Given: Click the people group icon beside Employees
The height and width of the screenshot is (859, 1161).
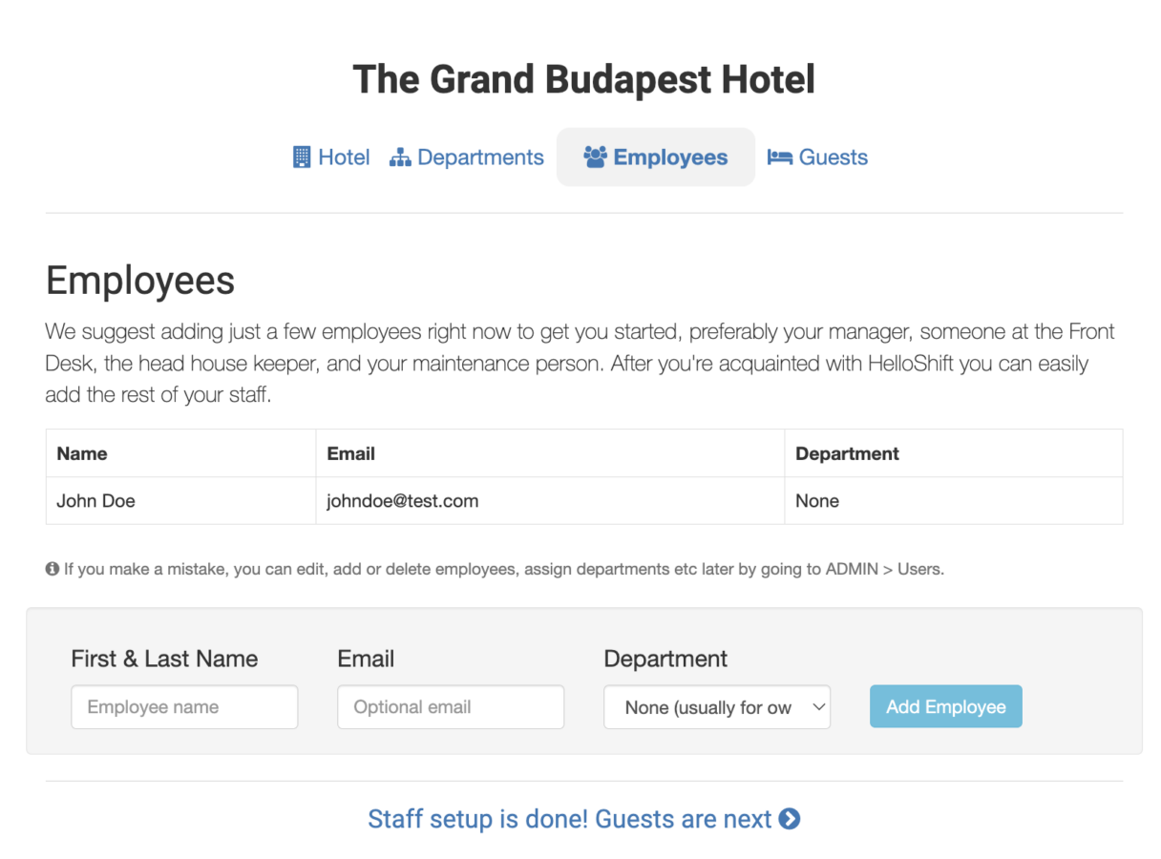Looking at the screenshot, I should (596, 157).
